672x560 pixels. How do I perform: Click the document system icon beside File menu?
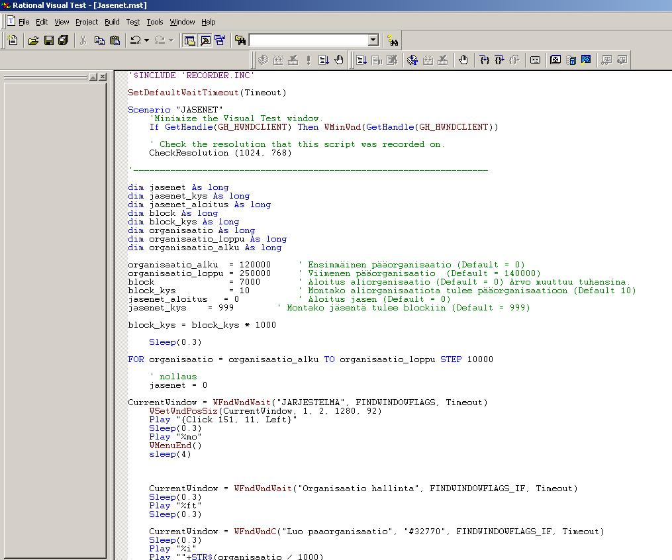tap(11, 21)
